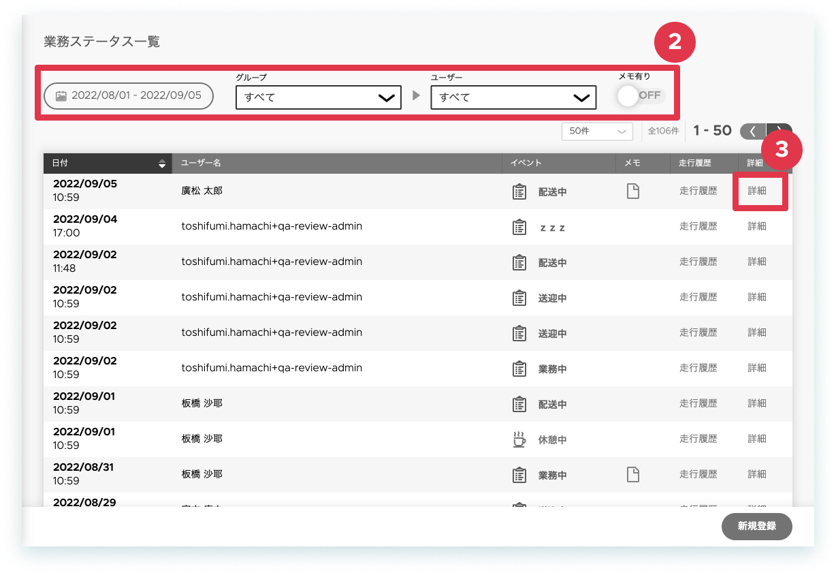836x575 pixels.
Task: Open 走行履歴 for 2022/08/31 row
Action: pyautogui.click(x=698, y=475)
